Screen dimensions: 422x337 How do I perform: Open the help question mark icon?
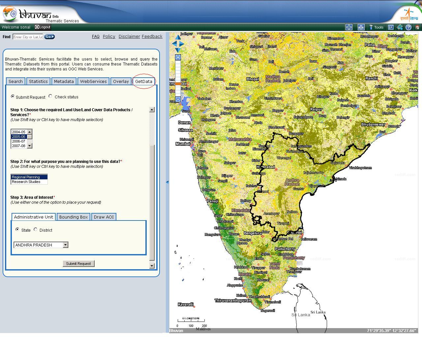[x=408, y=27]
